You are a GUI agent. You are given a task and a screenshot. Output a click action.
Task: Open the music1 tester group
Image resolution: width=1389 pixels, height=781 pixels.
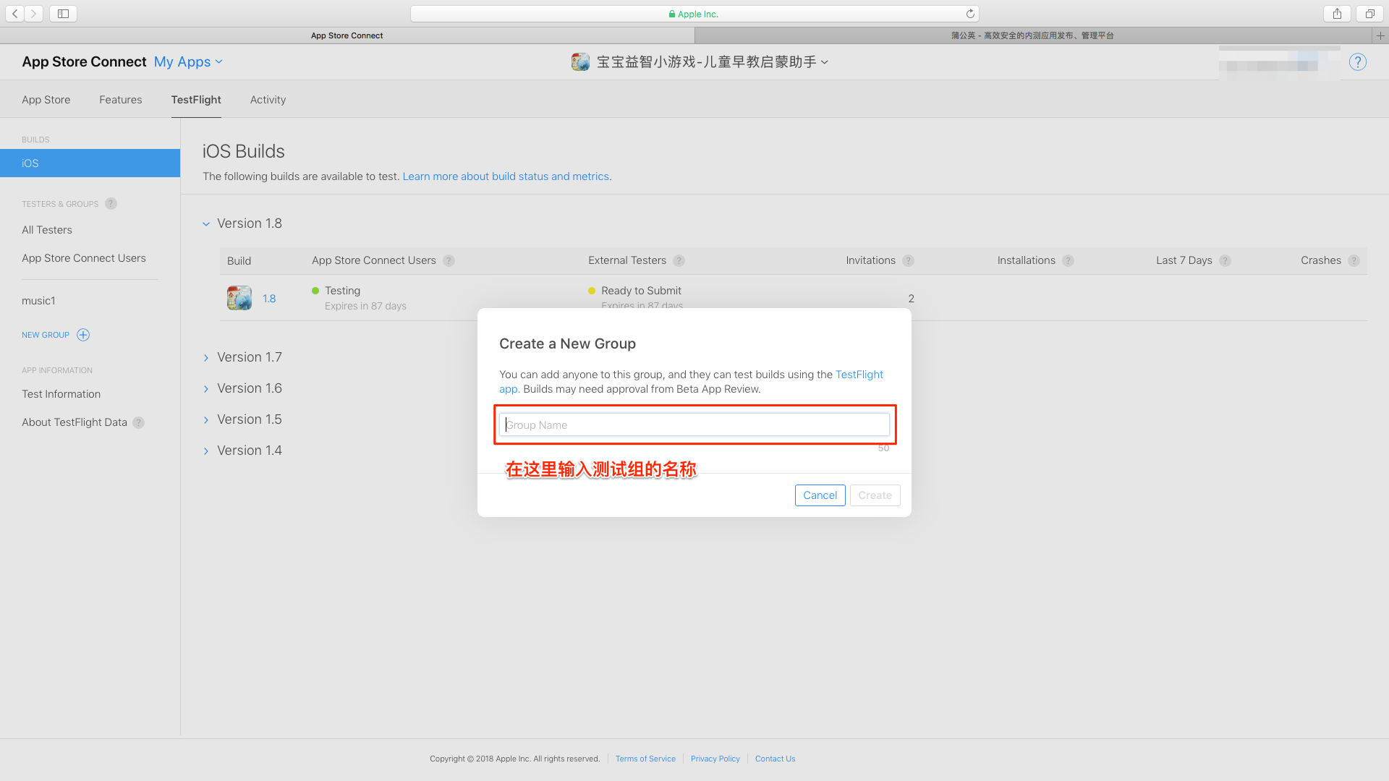38,301
